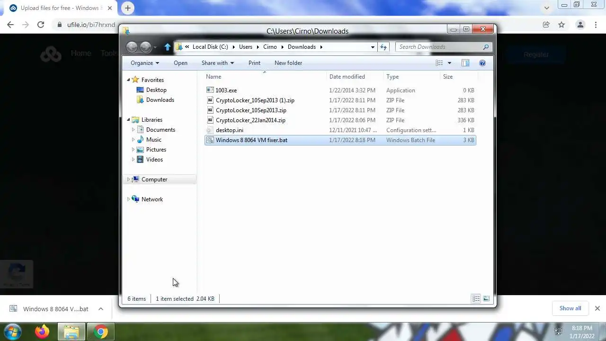The image size is (606, 341).
Task: Close the Chrome downloads bar
Action: (x=597, y=308)
